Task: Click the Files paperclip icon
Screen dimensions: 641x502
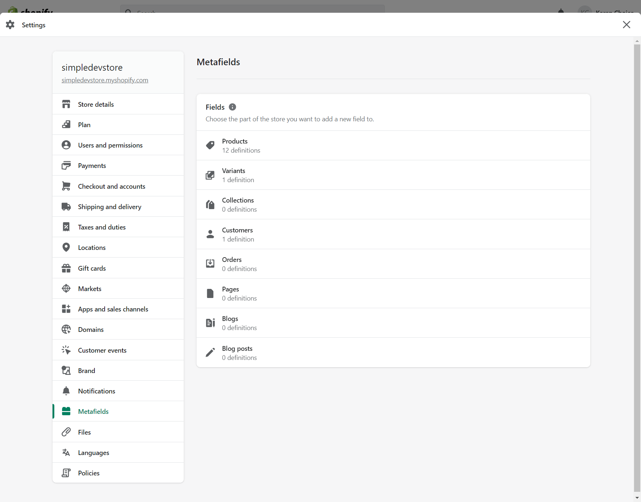Action: [66, 432]
